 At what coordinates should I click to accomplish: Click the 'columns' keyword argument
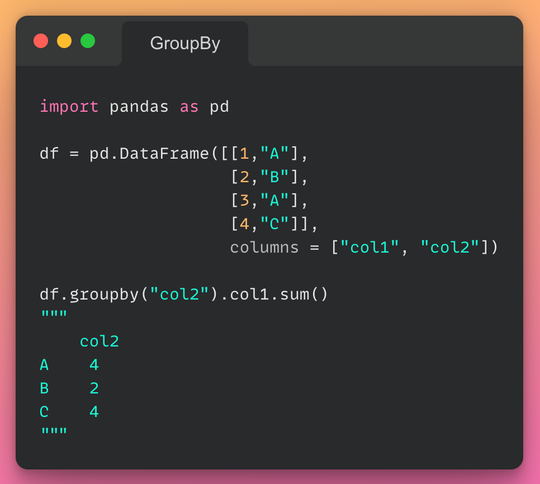[264, 248]
